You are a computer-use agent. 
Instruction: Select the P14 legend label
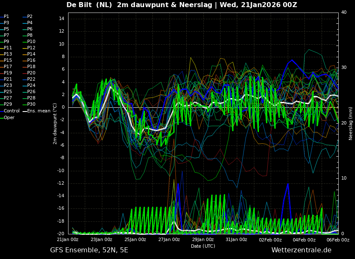tap(31, 54)
